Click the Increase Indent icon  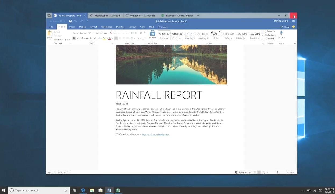coord(136,33)
